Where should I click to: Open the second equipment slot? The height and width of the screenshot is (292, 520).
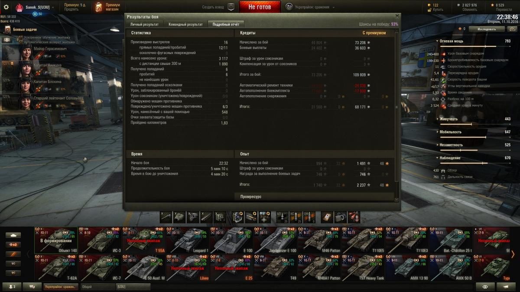coord(251,217)
